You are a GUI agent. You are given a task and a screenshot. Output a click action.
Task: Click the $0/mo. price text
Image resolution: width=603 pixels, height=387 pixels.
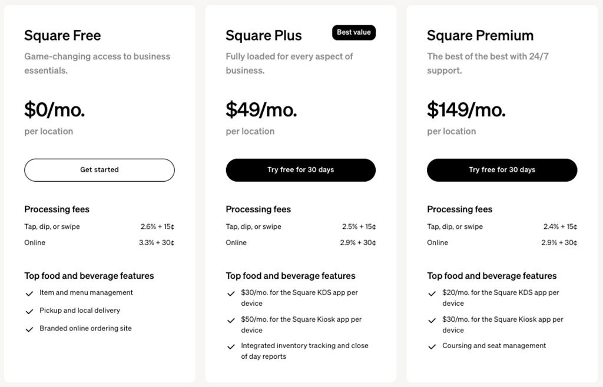point(55,109)
